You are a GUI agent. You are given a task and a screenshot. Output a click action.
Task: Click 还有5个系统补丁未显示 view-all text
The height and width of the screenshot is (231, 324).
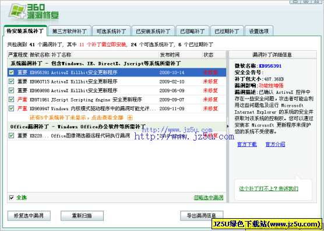tap(76, 118)
